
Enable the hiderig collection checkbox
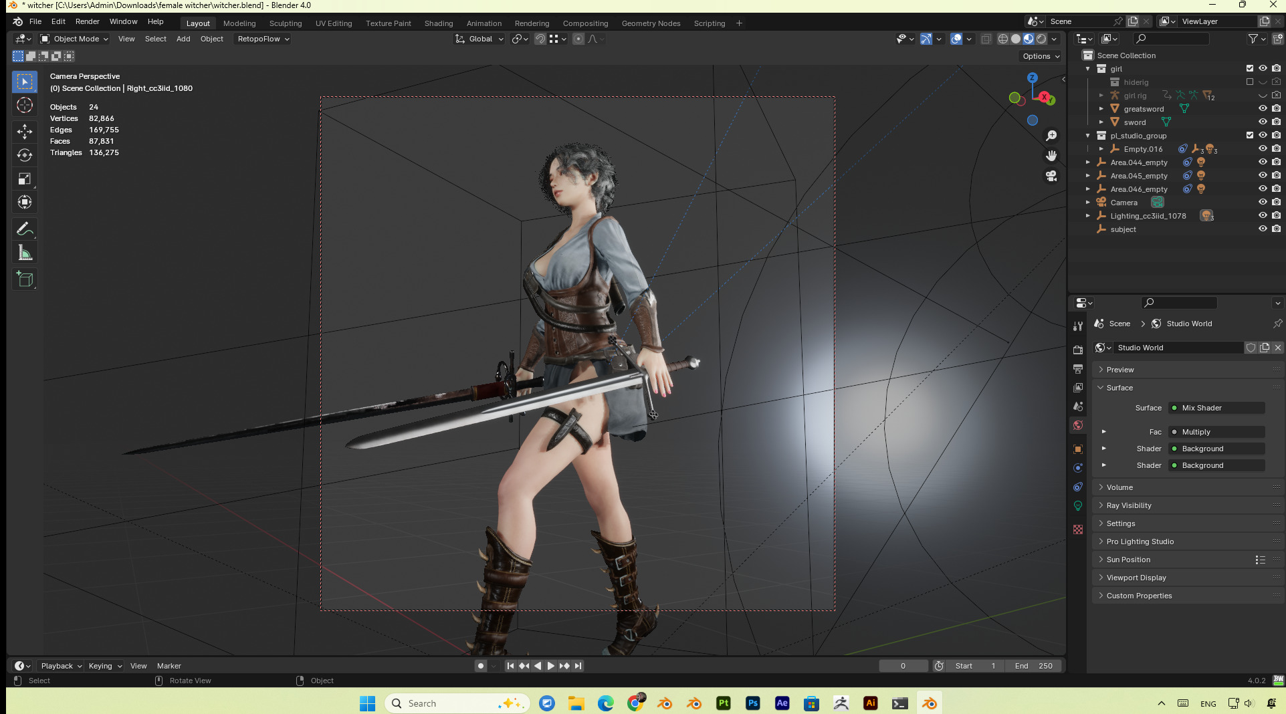coord(1250,82)
